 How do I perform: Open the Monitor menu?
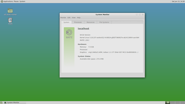pos(63,18)
